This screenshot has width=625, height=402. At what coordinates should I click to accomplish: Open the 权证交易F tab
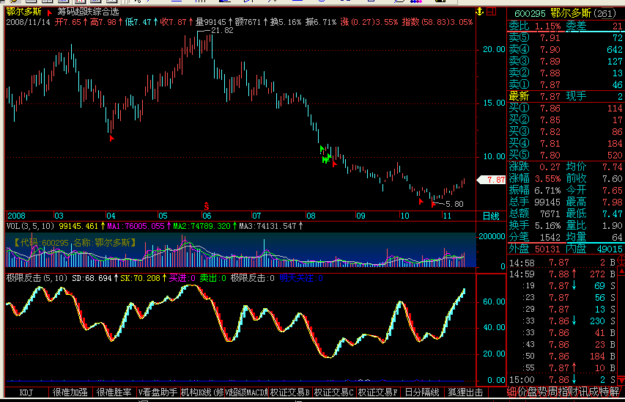(378, 392)
